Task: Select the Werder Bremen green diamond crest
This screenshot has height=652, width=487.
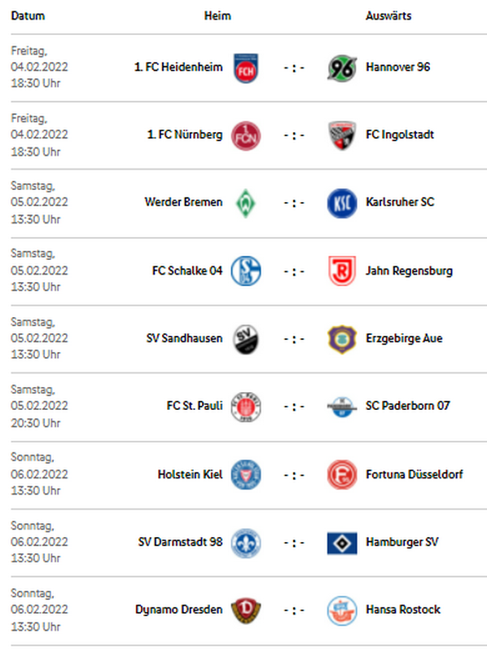Action: click(246, 203)
